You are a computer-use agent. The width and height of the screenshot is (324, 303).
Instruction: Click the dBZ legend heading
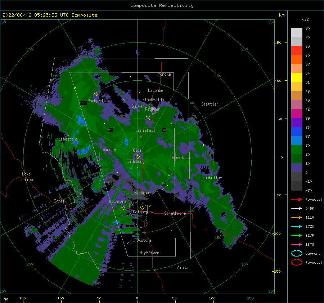305,19
